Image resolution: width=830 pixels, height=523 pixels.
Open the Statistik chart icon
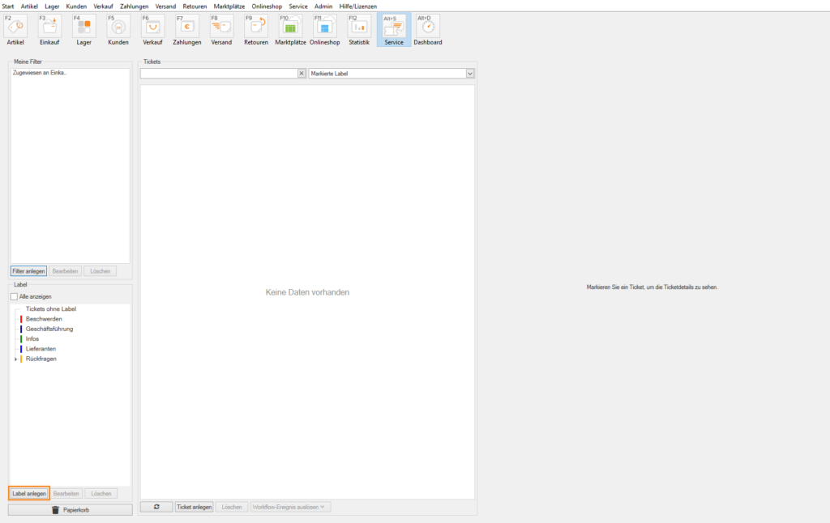(359, 27)
